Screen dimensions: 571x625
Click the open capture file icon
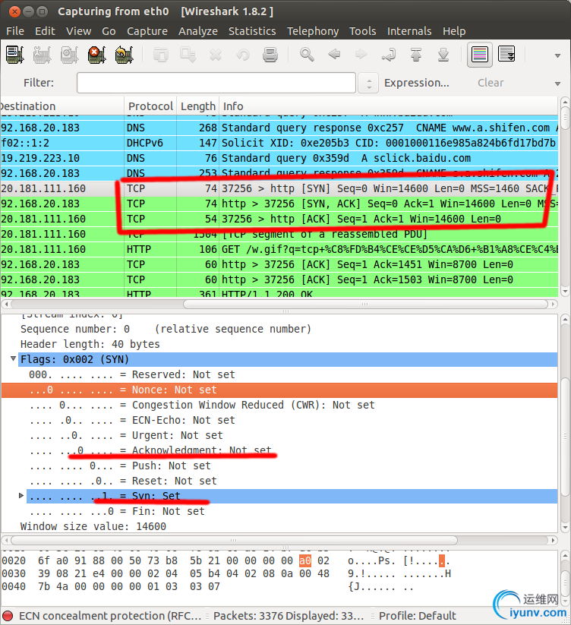coord(161,55)
